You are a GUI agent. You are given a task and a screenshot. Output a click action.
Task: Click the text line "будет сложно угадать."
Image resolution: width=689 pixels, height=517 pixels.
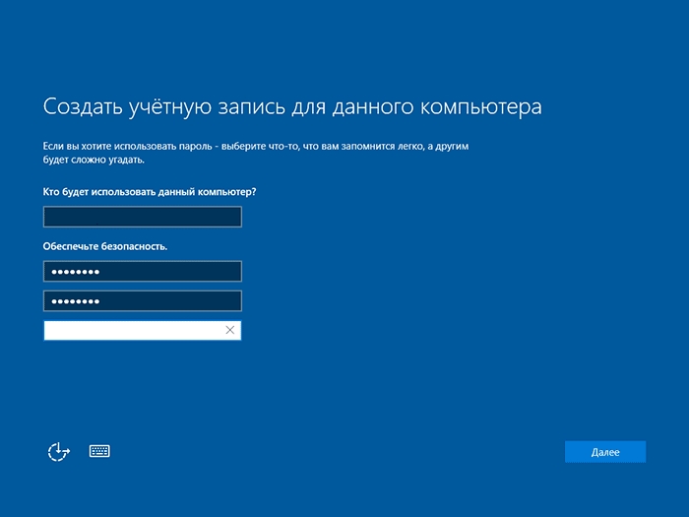[x=94, y=160]
